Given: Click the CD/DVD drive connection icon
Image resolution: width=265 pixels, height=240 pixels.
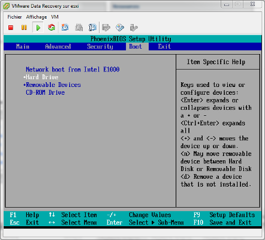Looking at the screenshot, I should 119,28.
